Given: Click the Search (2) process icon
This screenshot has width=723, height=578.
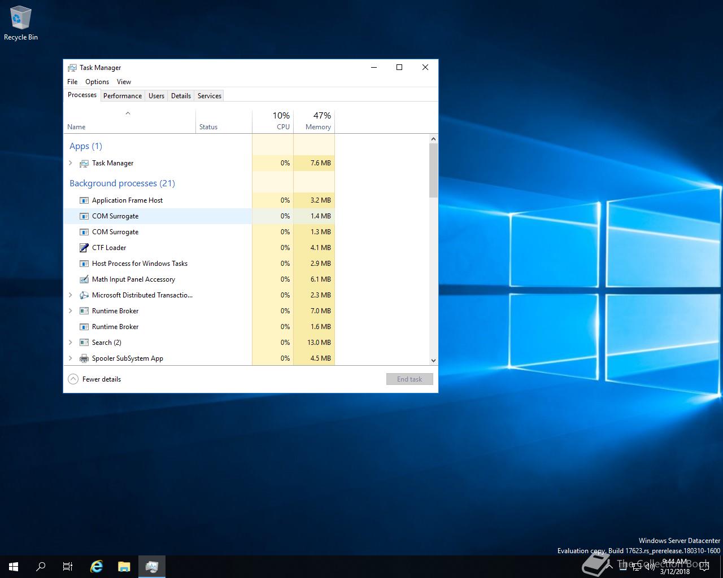Looking at the screenshot, I should pos(84,343).
